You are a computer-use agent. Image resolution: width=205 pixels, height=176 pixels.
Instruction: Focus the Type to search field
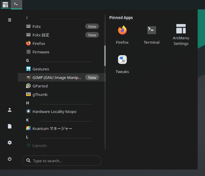(x=62, y=161)
